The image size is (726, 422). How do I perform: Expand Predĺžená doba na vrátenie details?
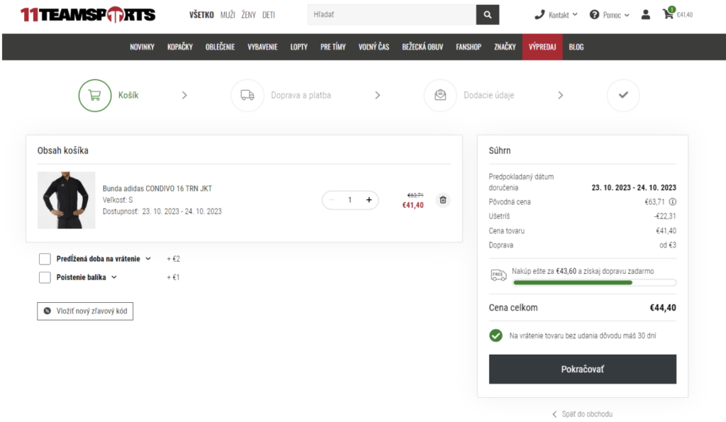click(148, 259)
